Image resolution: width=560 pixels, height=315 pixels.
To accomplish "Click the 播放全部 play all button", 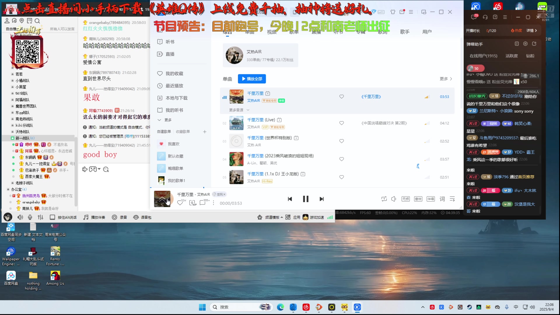I will pyautogui.click(x=252, y=79).
